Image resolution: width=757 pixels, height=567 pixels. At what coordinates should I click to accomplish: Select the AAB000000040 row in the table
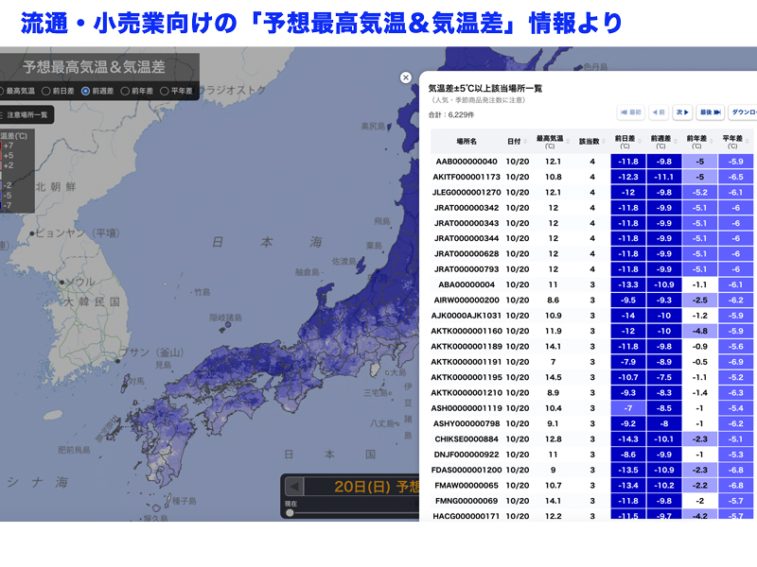(466, 162)
